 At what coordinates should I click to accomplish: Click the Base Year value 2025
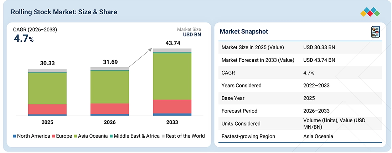tap(309, 98)
